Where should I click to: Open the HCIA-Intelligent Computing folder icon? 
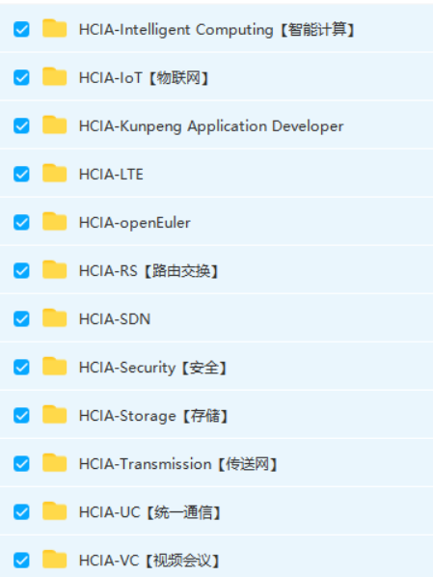click(54, 29)
